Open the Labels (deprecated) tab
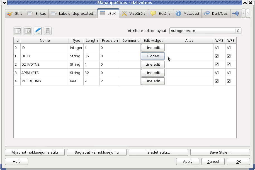255x170 pixels. pyautogui.click(x=73, y=13)
